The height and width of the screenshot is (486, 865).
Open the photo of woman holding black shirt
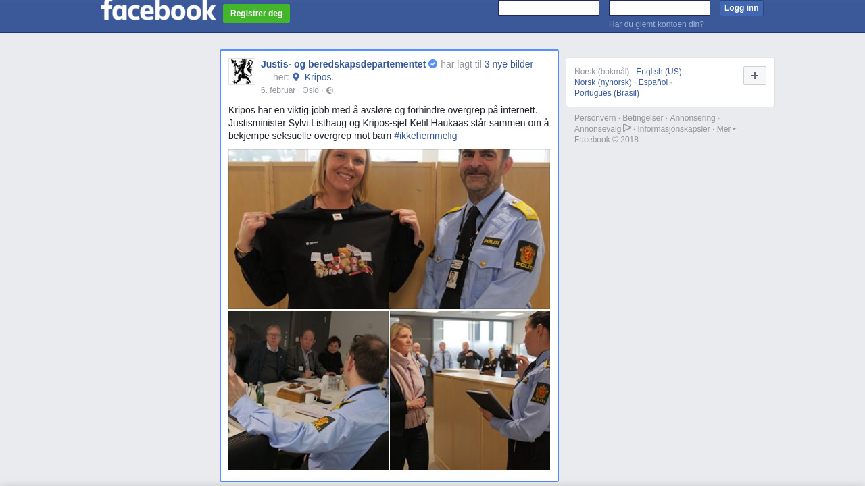click(389, 230)
